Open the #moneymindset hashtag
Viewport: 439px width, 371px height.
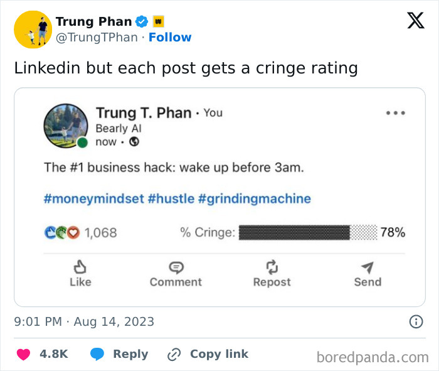(93, 199)
